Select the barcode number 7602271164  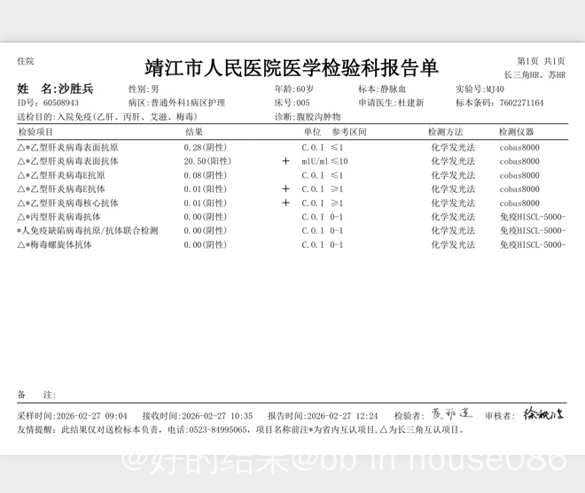tap(521, 104)
